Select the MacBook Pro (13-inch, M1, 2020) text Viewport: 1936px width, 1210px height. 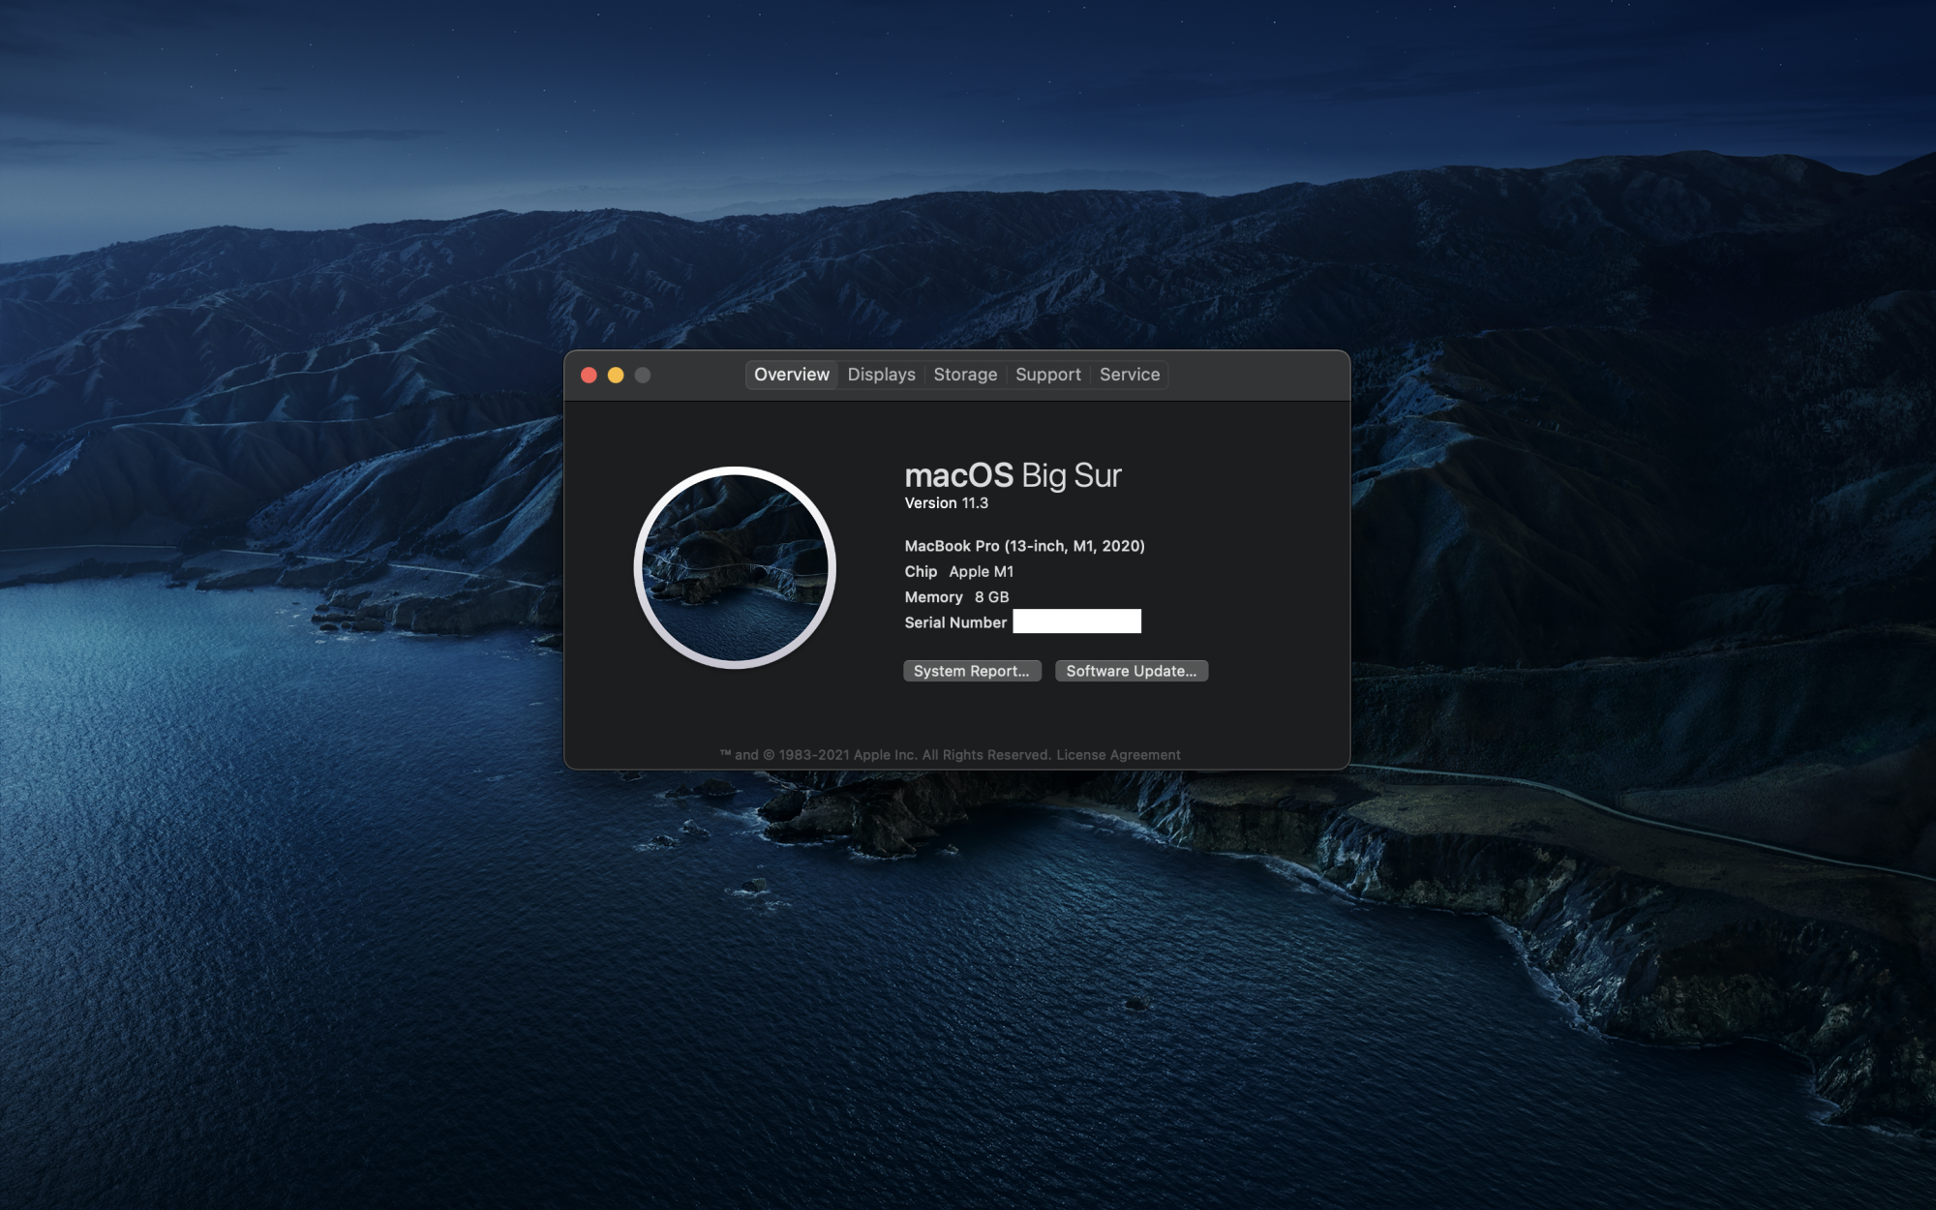tap(1024, 546)
